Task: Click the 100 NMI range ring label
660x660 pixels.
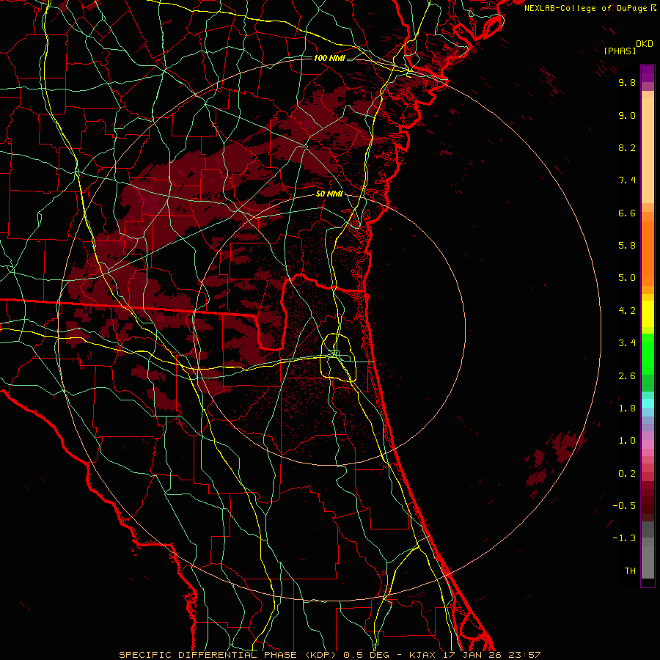Action: pos(329,58)
